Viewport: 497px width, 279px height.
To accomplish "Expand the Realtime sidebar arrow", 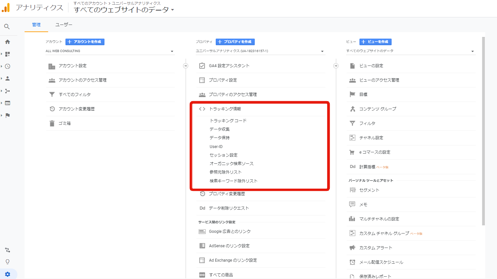I will (2, 66).
